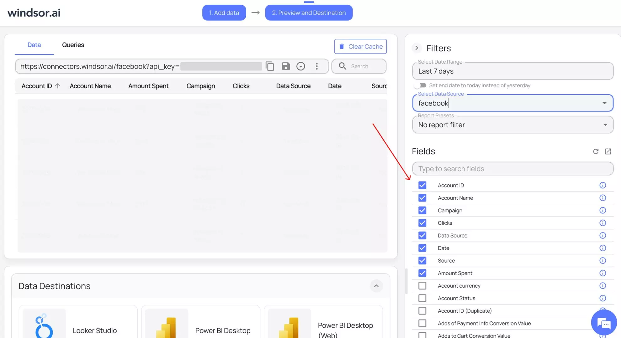Click the Data Source column header

(293, 86)
